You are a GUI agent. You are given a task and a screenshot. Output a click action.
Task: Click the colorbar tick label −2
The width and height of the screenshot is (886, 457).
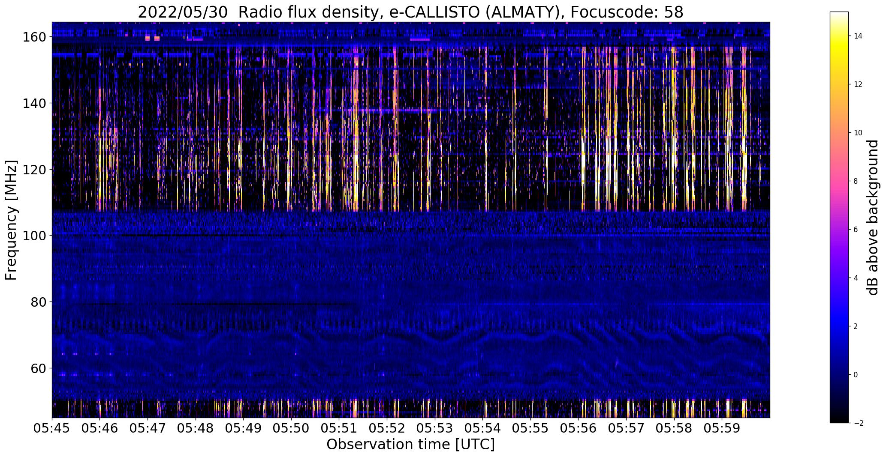(x=859, y=423)
